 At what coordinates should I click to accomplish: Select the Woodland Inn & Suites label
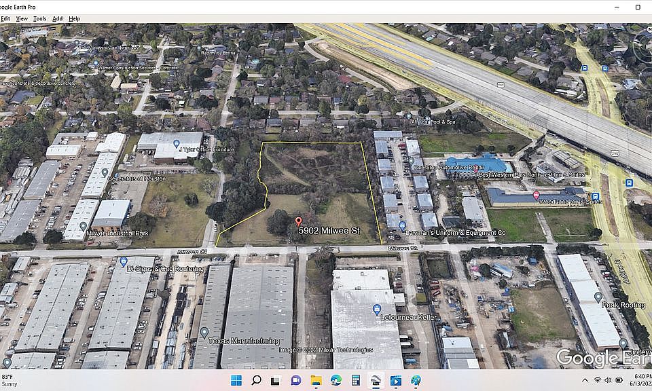pos(570,202)
